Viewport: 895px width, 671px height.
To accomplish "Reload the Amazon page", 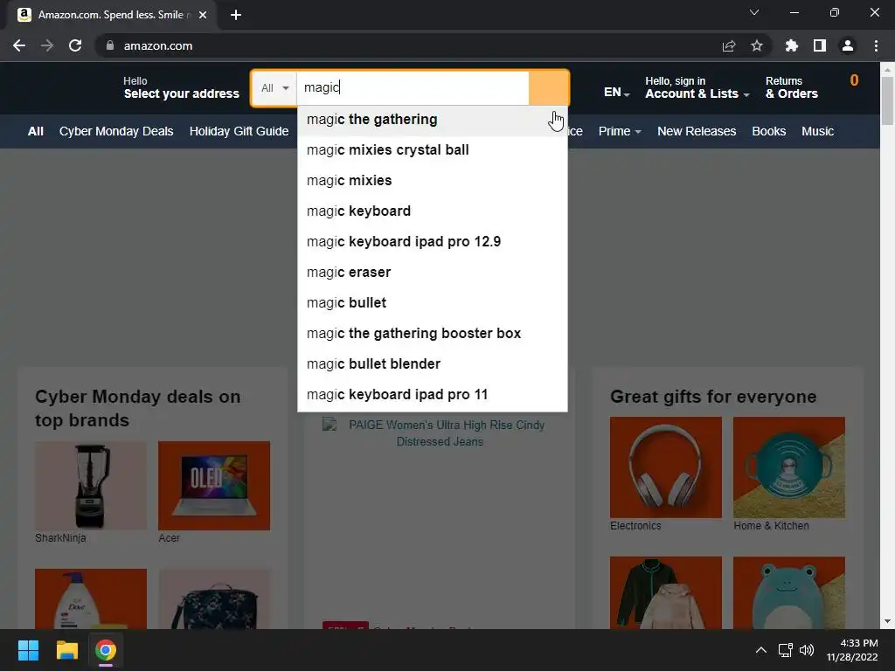I will point(75,45).
